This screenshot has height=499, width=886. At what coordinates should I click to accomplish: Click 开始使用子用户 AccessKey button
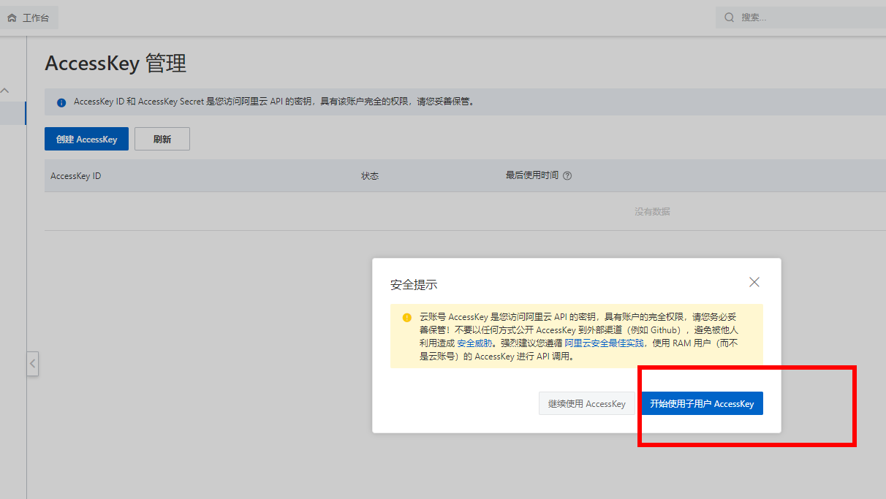coord(702,403)
